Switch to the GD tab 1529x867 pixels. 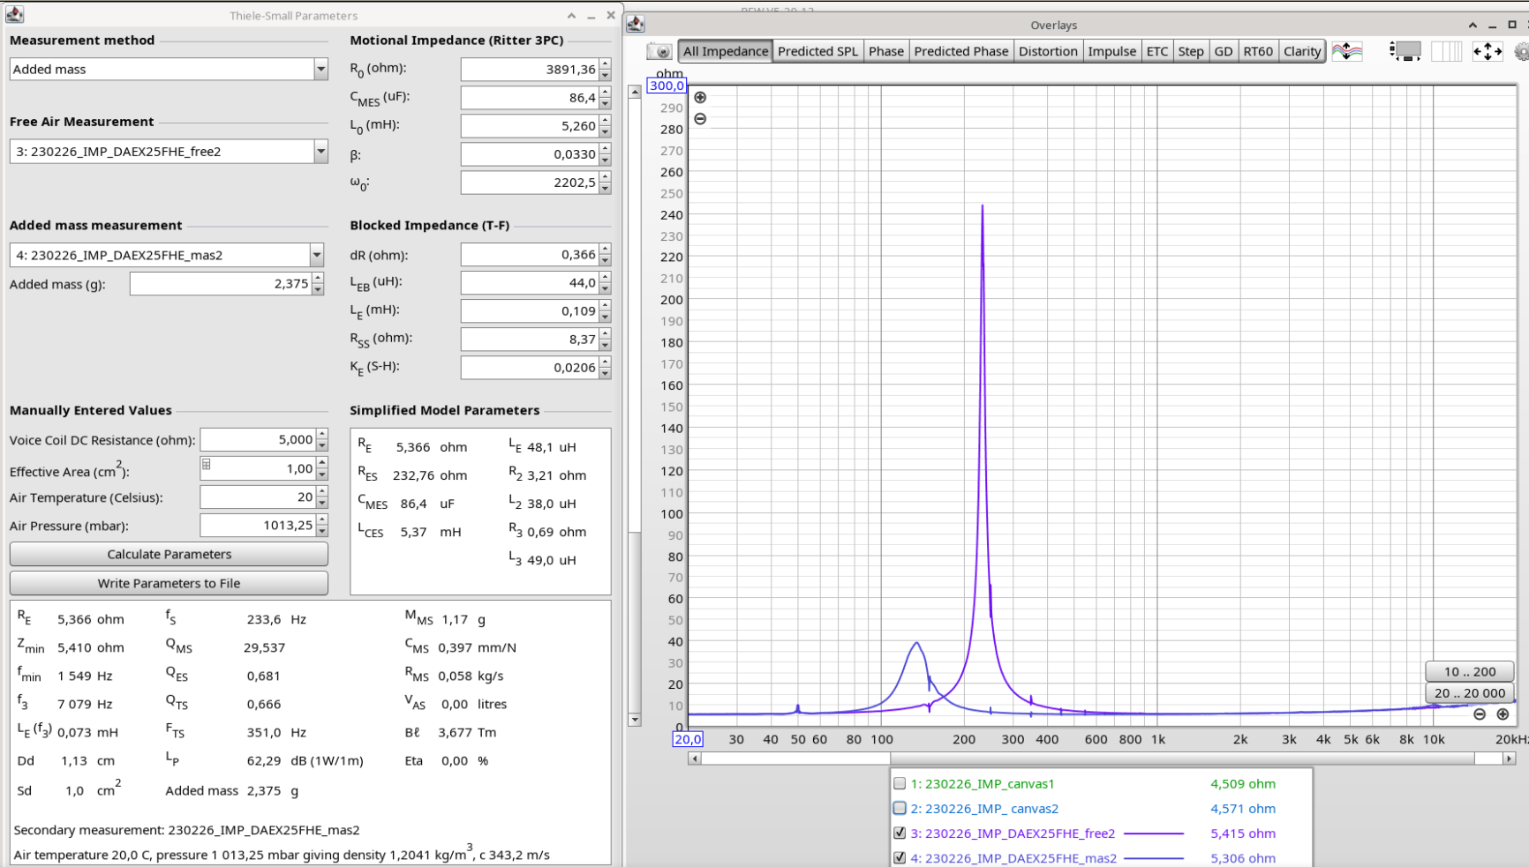pos(1224,51)
